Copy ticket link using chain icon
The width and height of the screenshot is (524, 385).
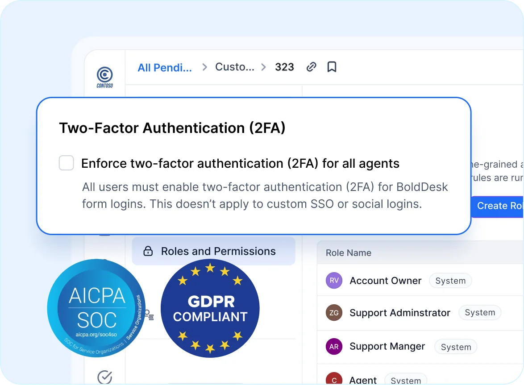pos(311,67)
